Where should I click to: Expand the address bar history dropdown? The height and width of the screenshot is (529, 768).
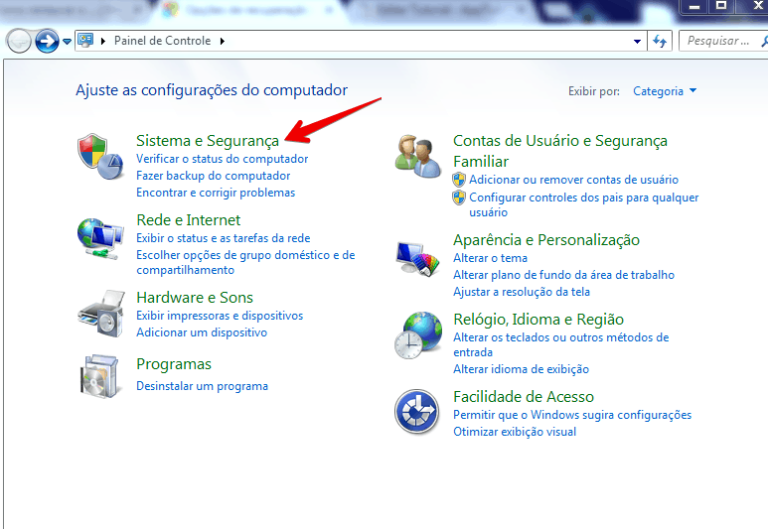click(x=637, y=42)
